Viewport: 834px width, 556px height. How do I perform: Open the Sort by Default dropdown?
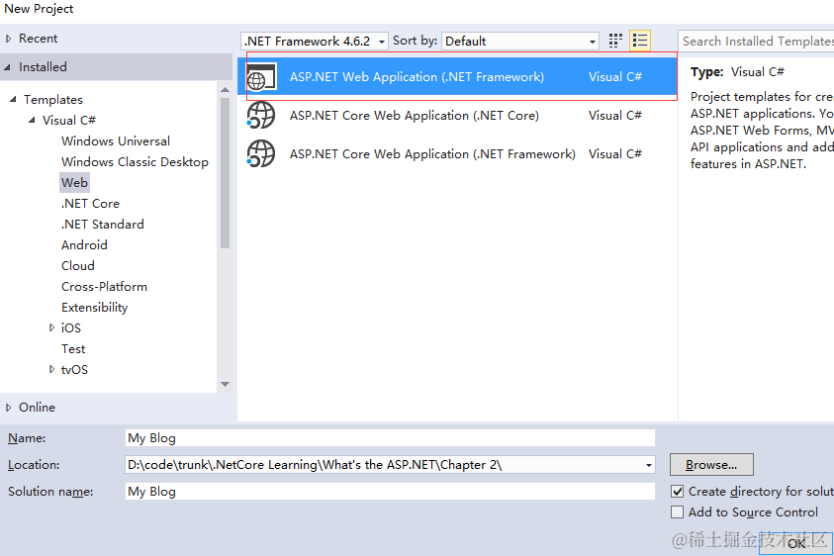tap(519, 41)
